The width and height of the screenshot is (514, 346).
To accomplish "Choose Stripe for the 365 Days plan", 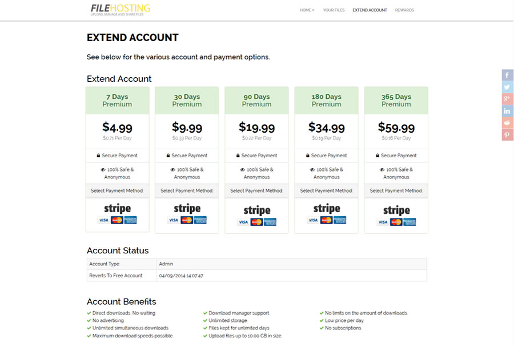I will tap(396, 216).
